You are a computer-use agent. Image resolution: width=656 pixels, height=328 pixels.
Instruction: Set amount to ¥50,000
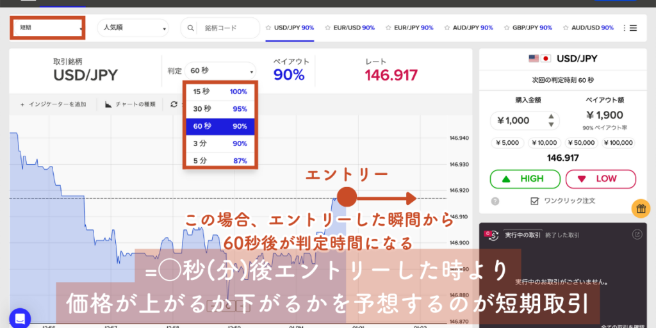click(581, 143)
